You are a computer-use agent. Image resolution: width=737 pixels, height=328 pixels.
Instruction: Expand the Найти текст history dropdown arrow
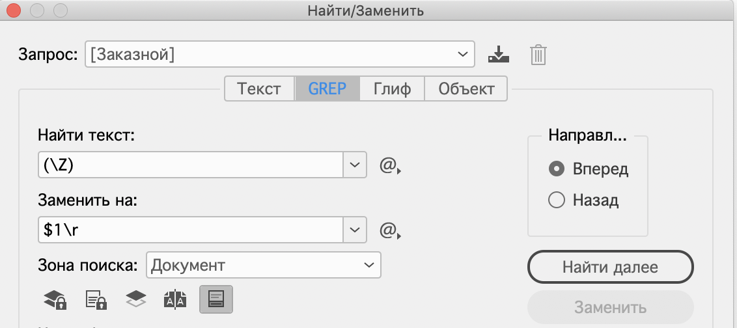click(x=355, y=165)
